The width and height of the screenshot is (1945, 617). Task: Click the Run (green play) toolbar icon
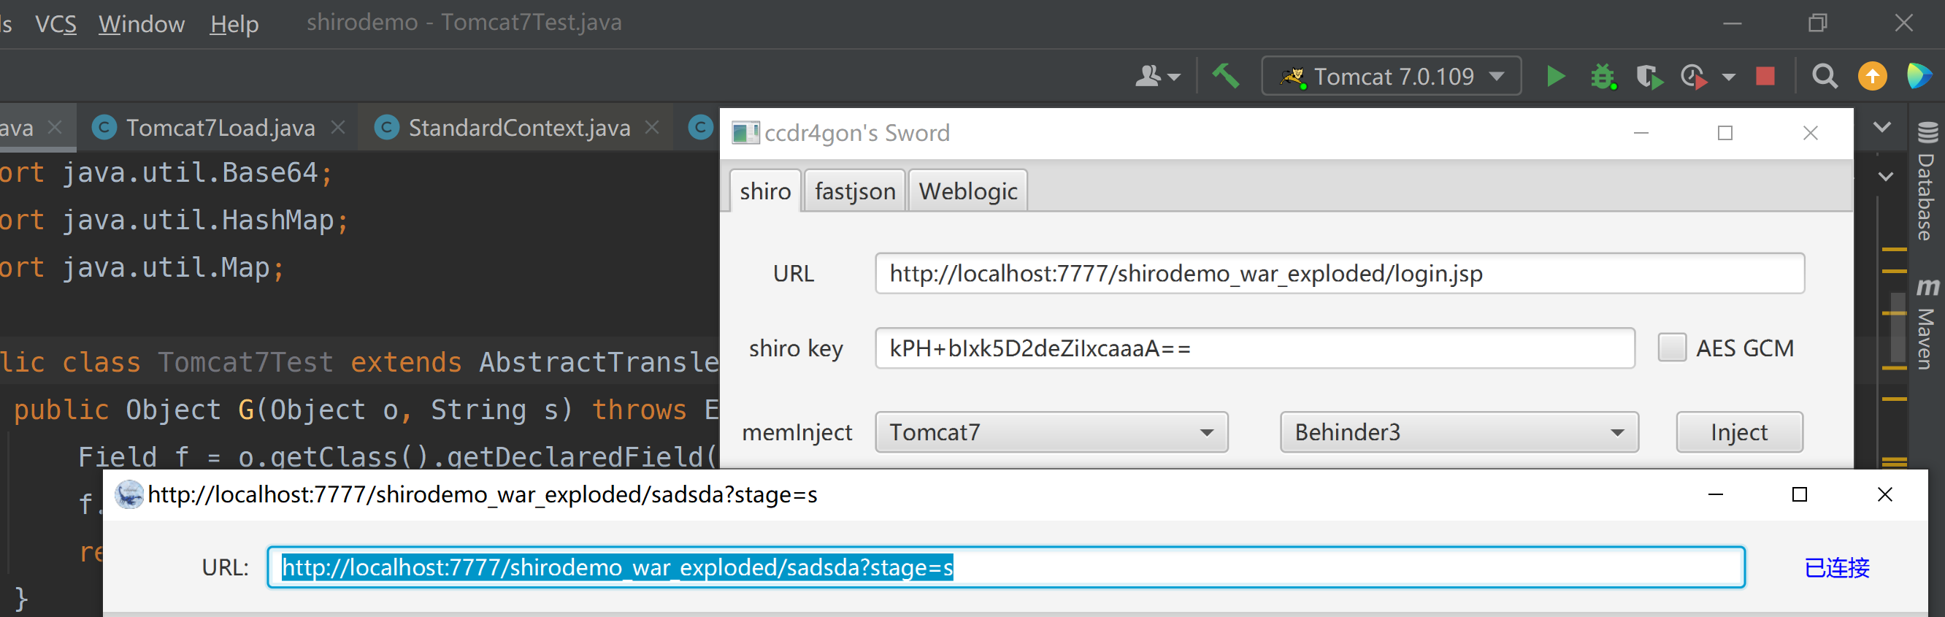[x=1555, y=76]
